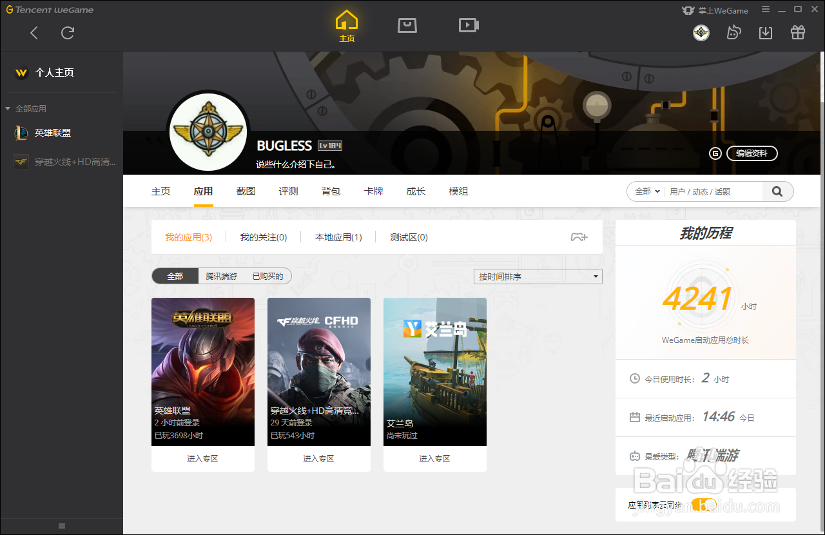Click the 4241 total hours figure
Screen dimensions: 825x535
click(x=697, y=299)
